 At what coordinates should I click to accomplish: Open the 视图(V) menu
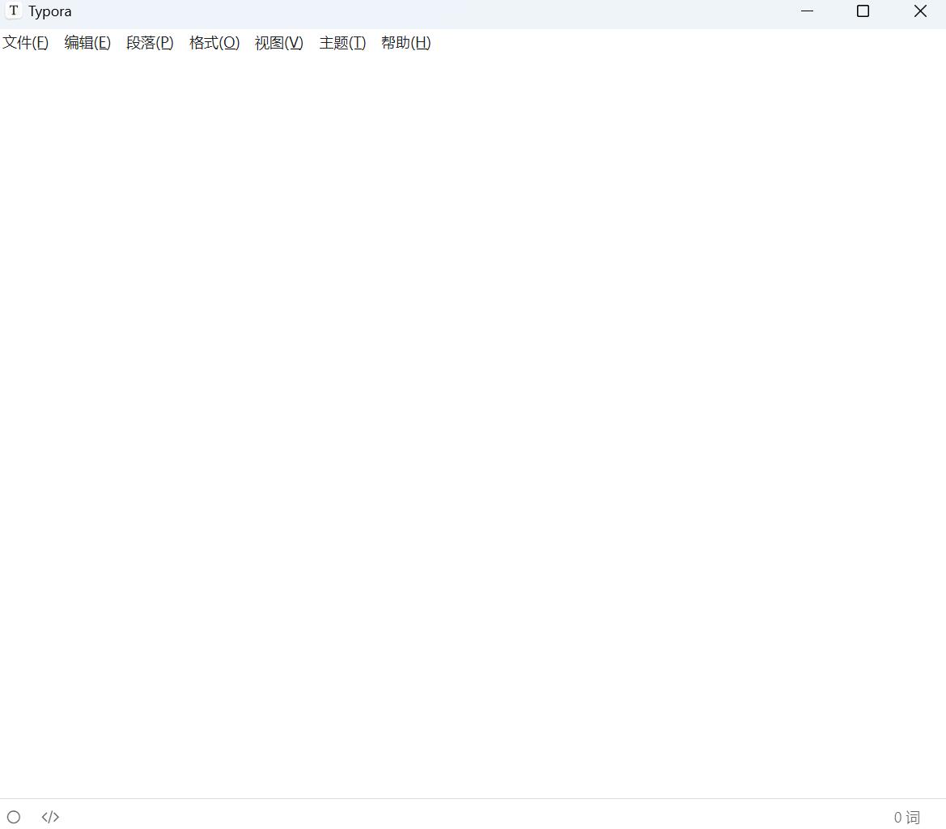278,43
